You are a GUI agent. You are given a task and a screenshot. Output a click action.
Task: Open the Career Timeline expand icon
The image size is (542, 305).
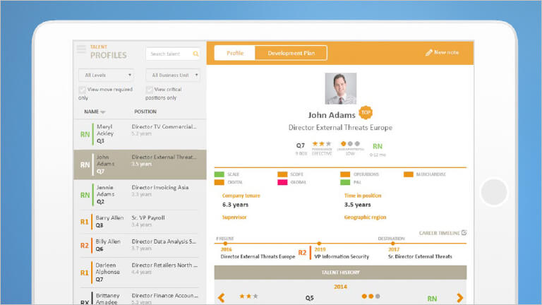pyautogui.click(x=464, y=232)
